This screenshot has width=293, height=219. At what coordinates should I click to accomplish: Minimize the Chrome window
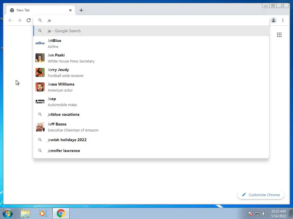click(266, 6)
